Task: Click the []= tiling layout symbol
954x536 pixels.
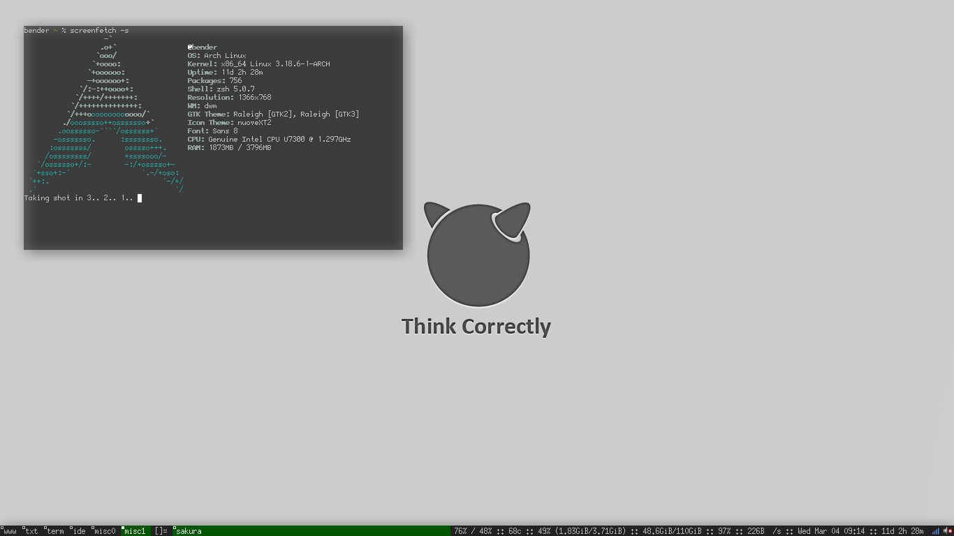Action: pyautogui.click(x=161, y=531)
